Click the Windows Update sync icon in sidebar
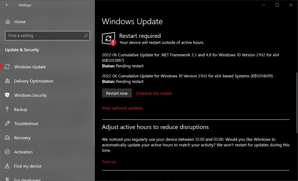This screenshot has height=181, width=298. [x=7, y=67]
